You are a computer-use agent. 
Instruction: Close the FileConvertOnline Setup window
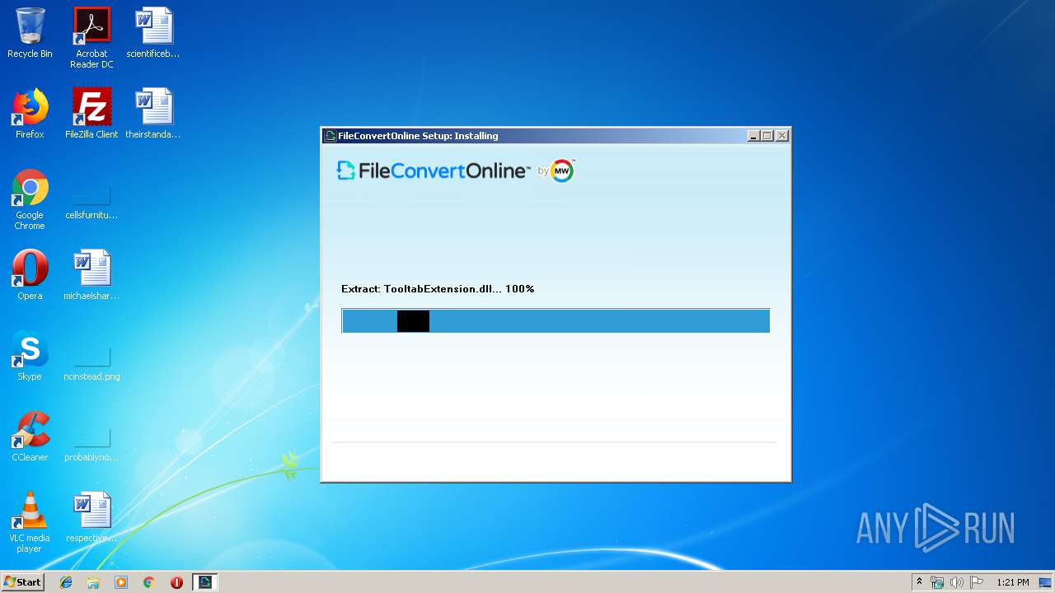click(x=782, y=136)
